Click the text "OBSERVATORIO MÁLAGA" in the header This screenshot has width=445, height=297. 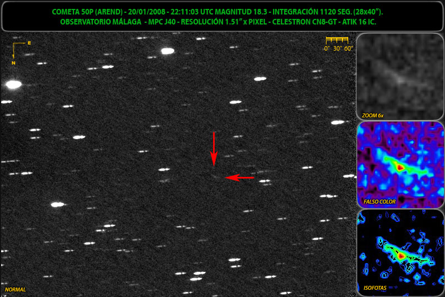coord(101,22)
